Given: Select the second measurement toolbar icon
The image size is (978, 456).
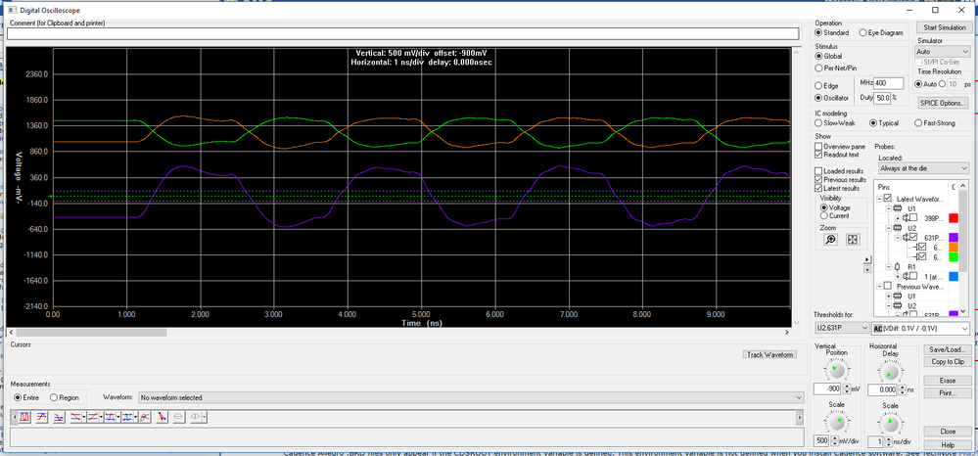Looking at the screenshot, I should pos(42,417).
